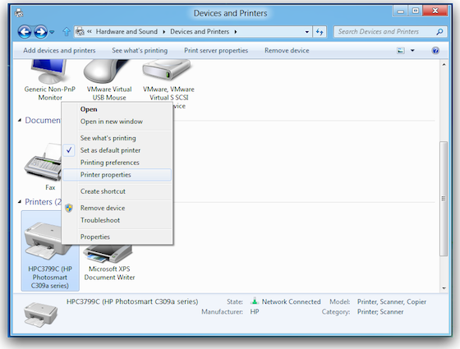Select Microsoft XPS Document Writer

(109, 264)
